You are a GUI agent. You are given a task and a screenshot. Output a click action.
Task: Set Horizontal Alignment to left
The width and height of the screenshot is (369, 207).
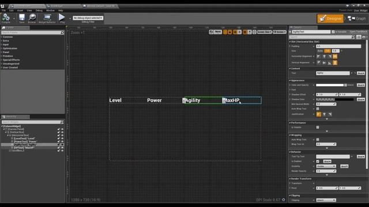(318, 56)
